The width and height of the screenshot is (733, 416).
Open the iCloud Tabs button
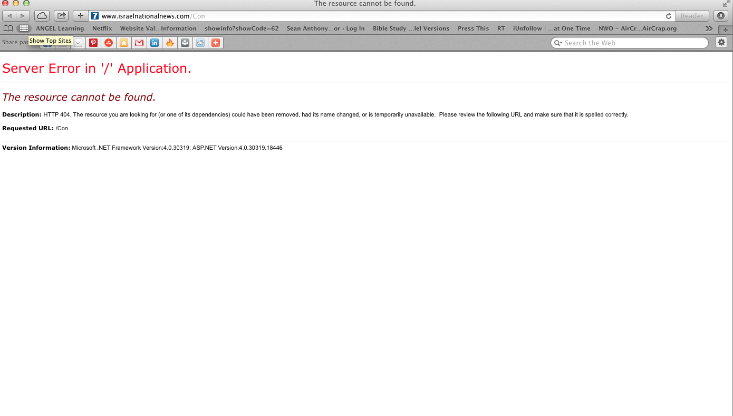coord(42,16)
